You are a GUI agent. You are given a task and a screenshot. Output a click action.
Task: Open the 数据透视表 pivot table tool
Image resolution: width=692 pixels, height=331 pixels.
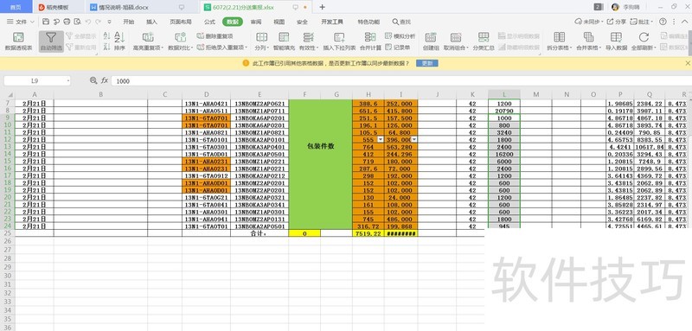[18, 41]
